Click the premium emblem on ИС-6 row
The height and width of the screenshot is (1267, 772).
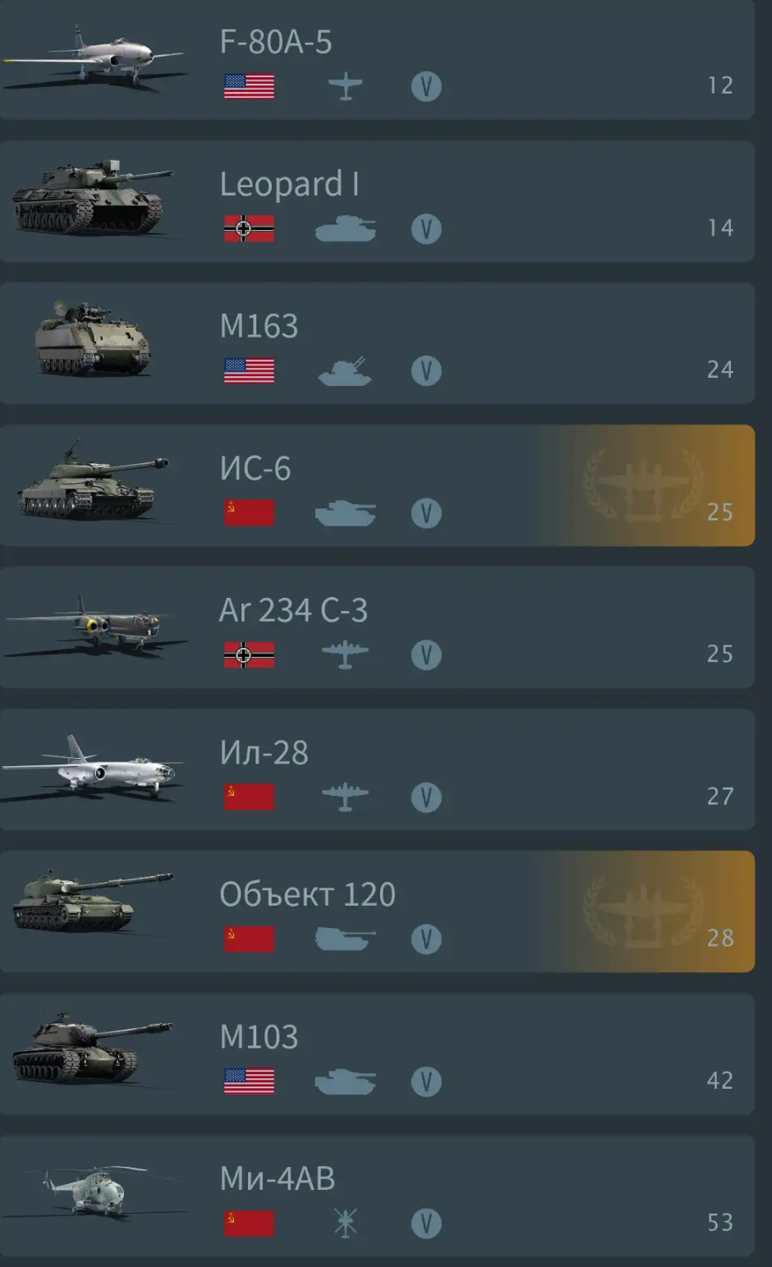[x=643, y=484]
